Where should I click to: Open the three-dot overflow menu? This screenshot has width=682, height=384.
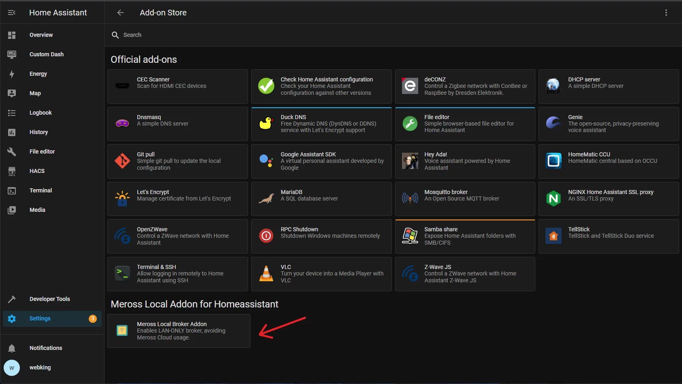tap(666, 13)
